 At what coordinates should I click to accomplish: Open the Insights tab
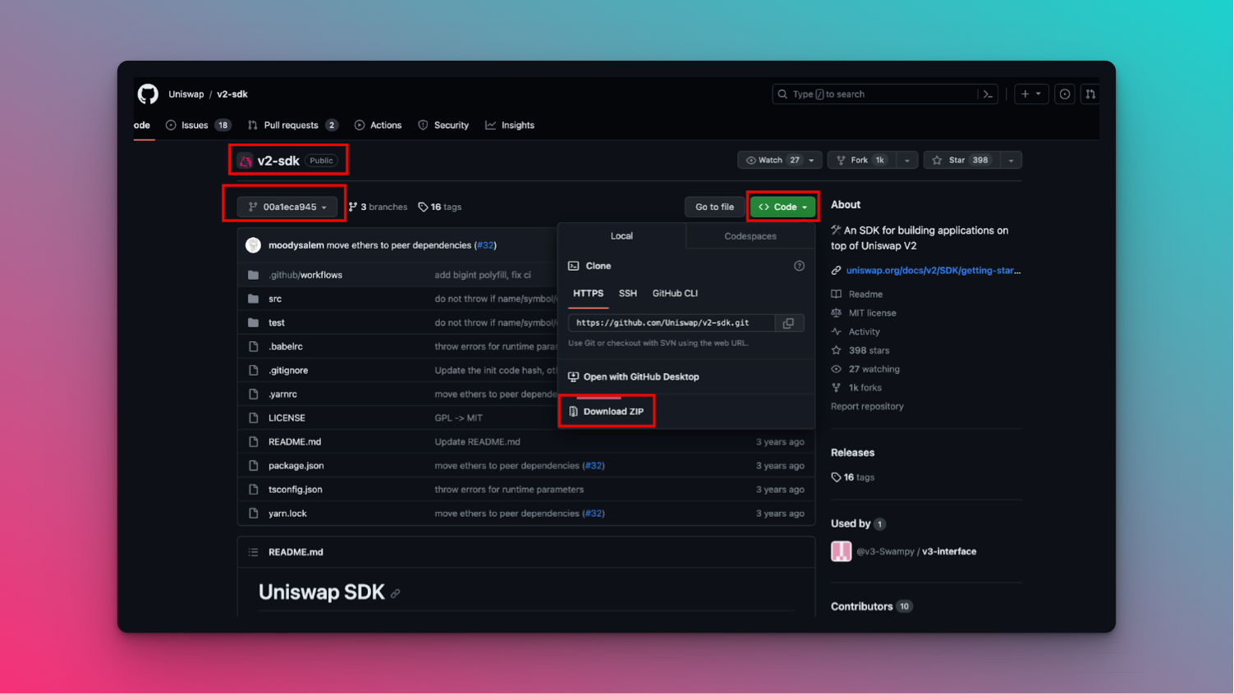(x=510, y=126)
